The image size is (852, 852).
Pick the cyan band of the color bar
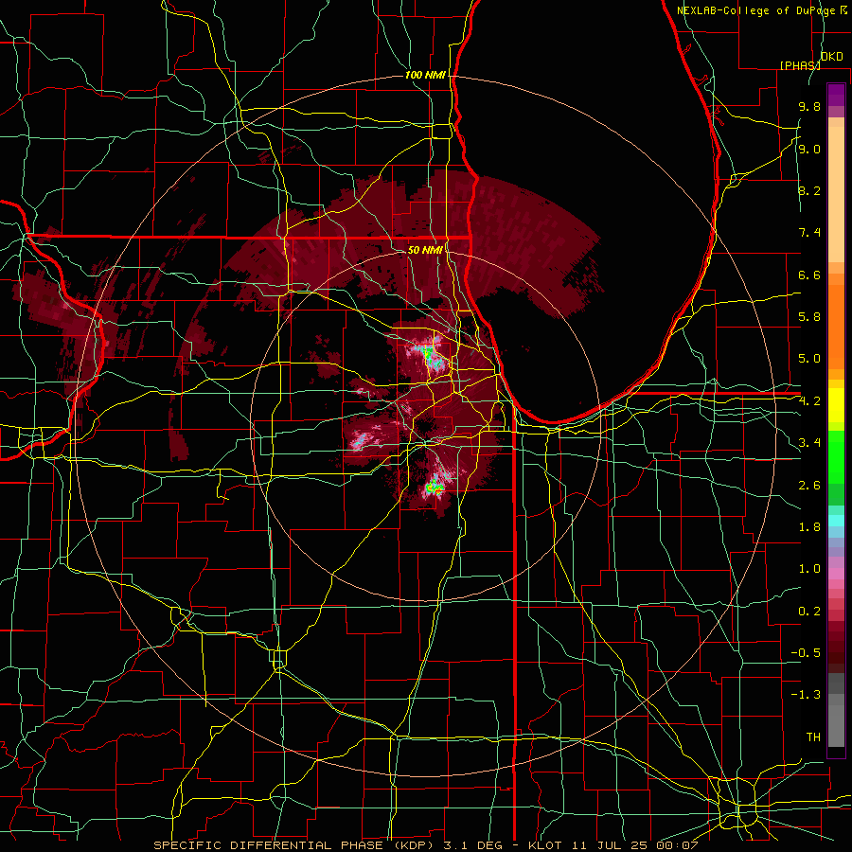[x=836, y=521]
